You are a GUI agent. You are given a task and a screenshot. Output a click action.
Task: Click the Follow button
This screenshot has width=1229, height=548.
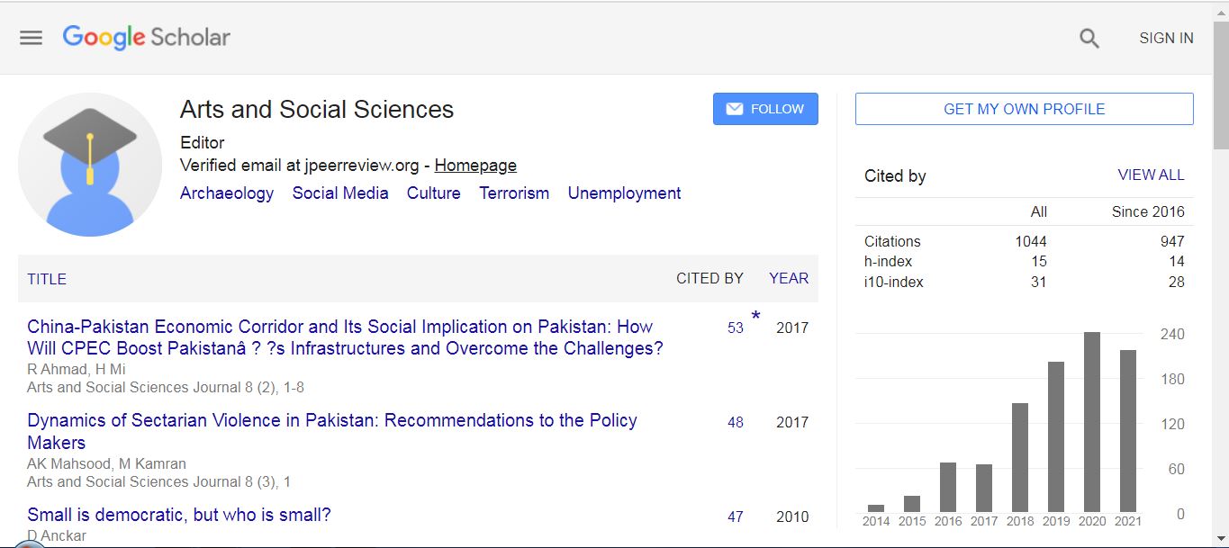coord(765,109)
